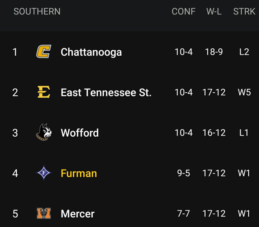Select Furman's 9-5 conference record
The image size is (259, 227).
pyautogui.click(x=183, y=173)
